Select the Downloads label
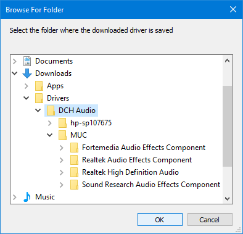 pyautogui.click(x=54, y=73)
